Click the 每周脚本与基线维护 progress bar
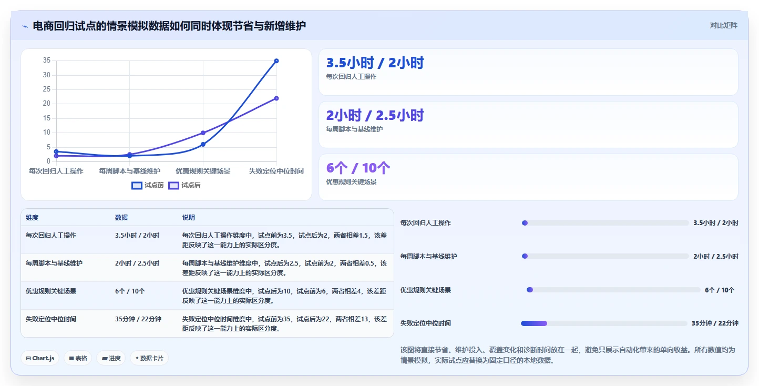Viewport: 759px width, 386px height. [605, 257]
